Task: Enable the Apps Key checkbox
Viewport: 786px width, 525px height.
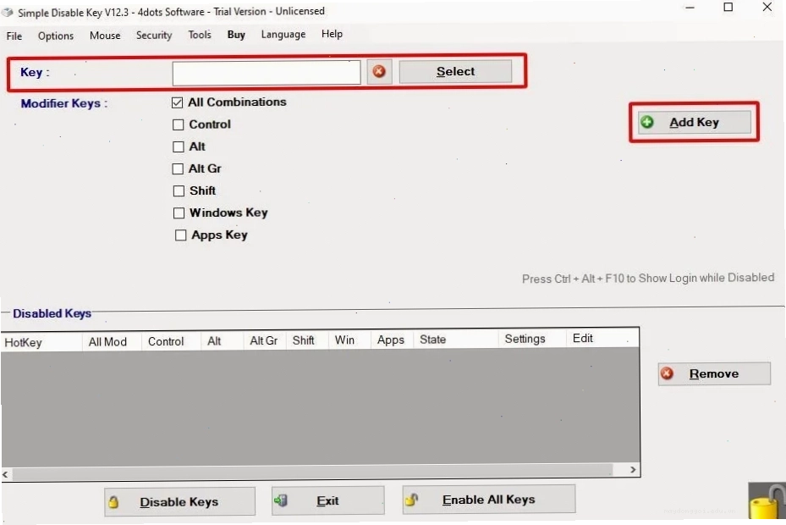Action: tap(180, 235)
